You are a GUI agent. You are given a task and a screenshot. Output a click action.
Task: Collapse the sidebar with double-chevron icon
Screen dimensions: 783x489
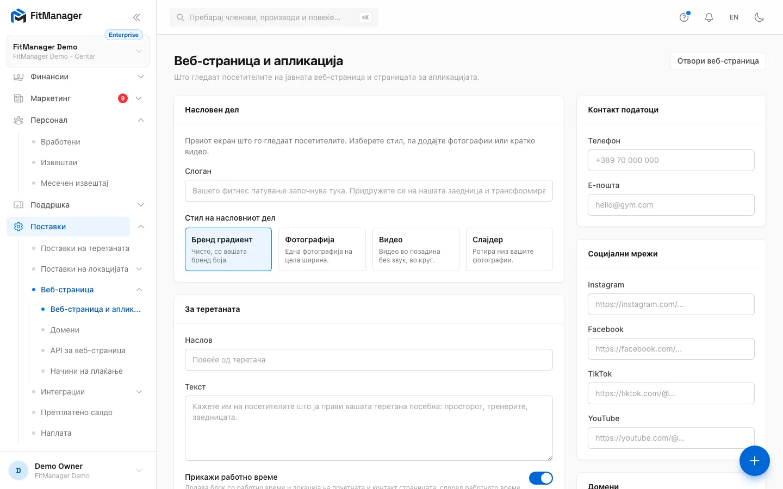click(136, 17)
